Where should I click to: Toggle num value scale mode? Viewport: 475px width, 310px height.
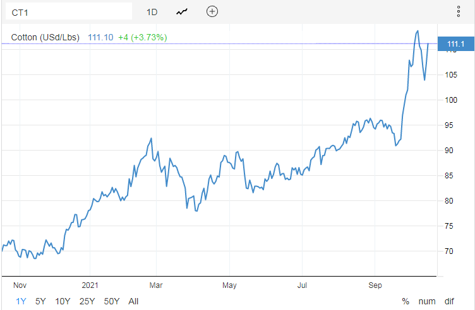pyautogui.click(x=427, y=301)
